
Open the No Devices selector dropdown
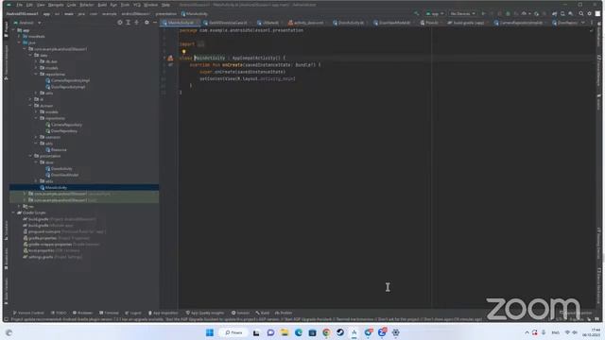click(462, 13)
